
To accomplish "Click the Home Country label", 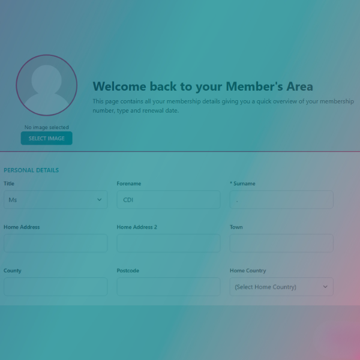I will click(x=248, y=271).
